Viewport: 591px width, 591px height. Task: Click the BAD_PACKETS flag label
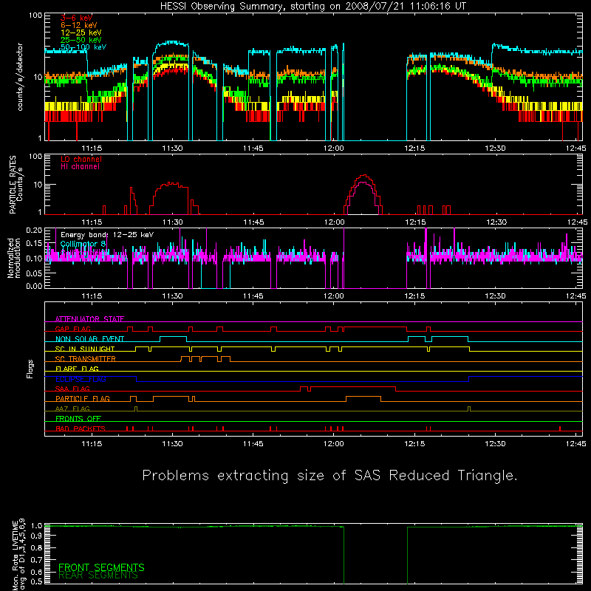[80, 429]
